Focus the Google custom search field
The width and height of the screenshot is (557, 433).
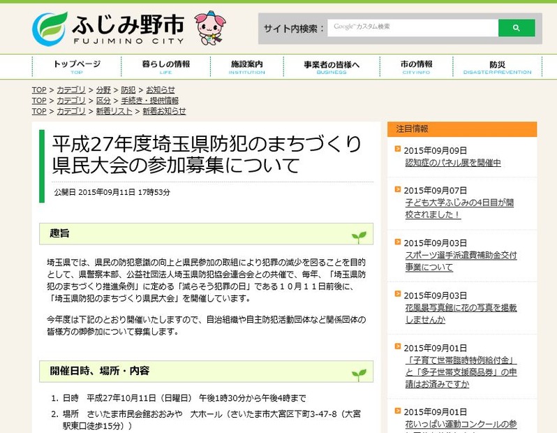coord(413,28)
